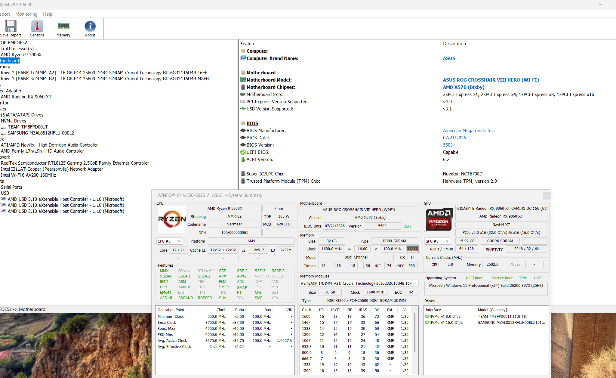Image resolution: width=616 pixels, height=378 pixels.
Task: Open the Sensors thermometer icon
Action: pyautogui.click(x=37, y=26)
